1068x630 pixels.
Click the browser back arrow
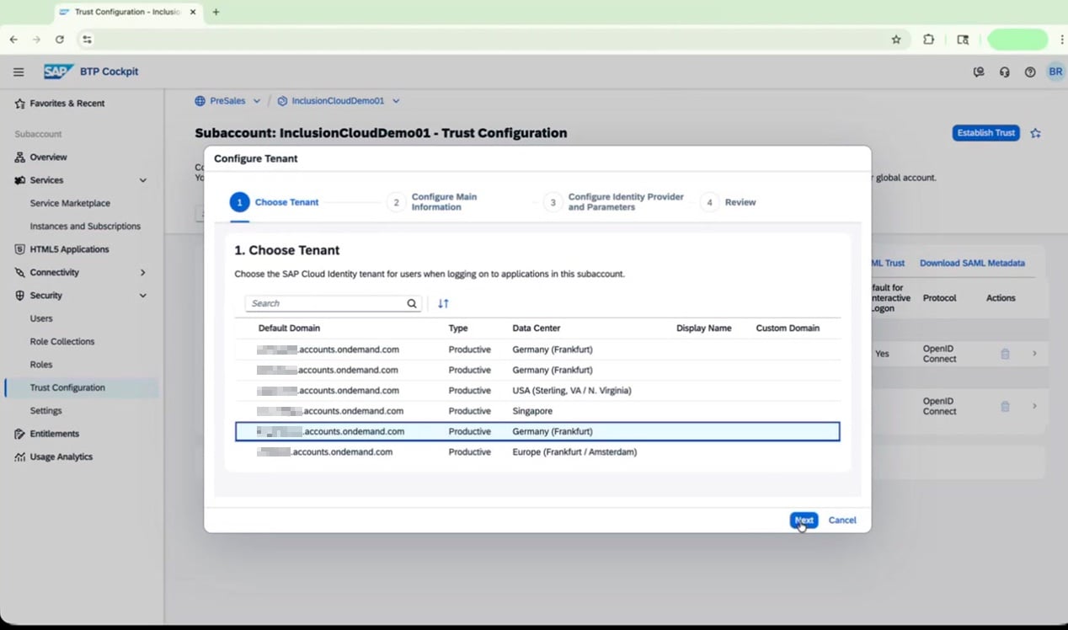pyautogui.click(x=13, y=40)
